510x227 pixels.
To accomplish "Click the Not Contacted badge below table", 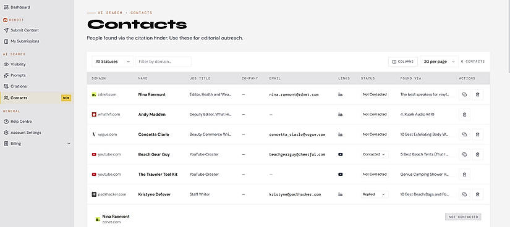I will [463, 217].
